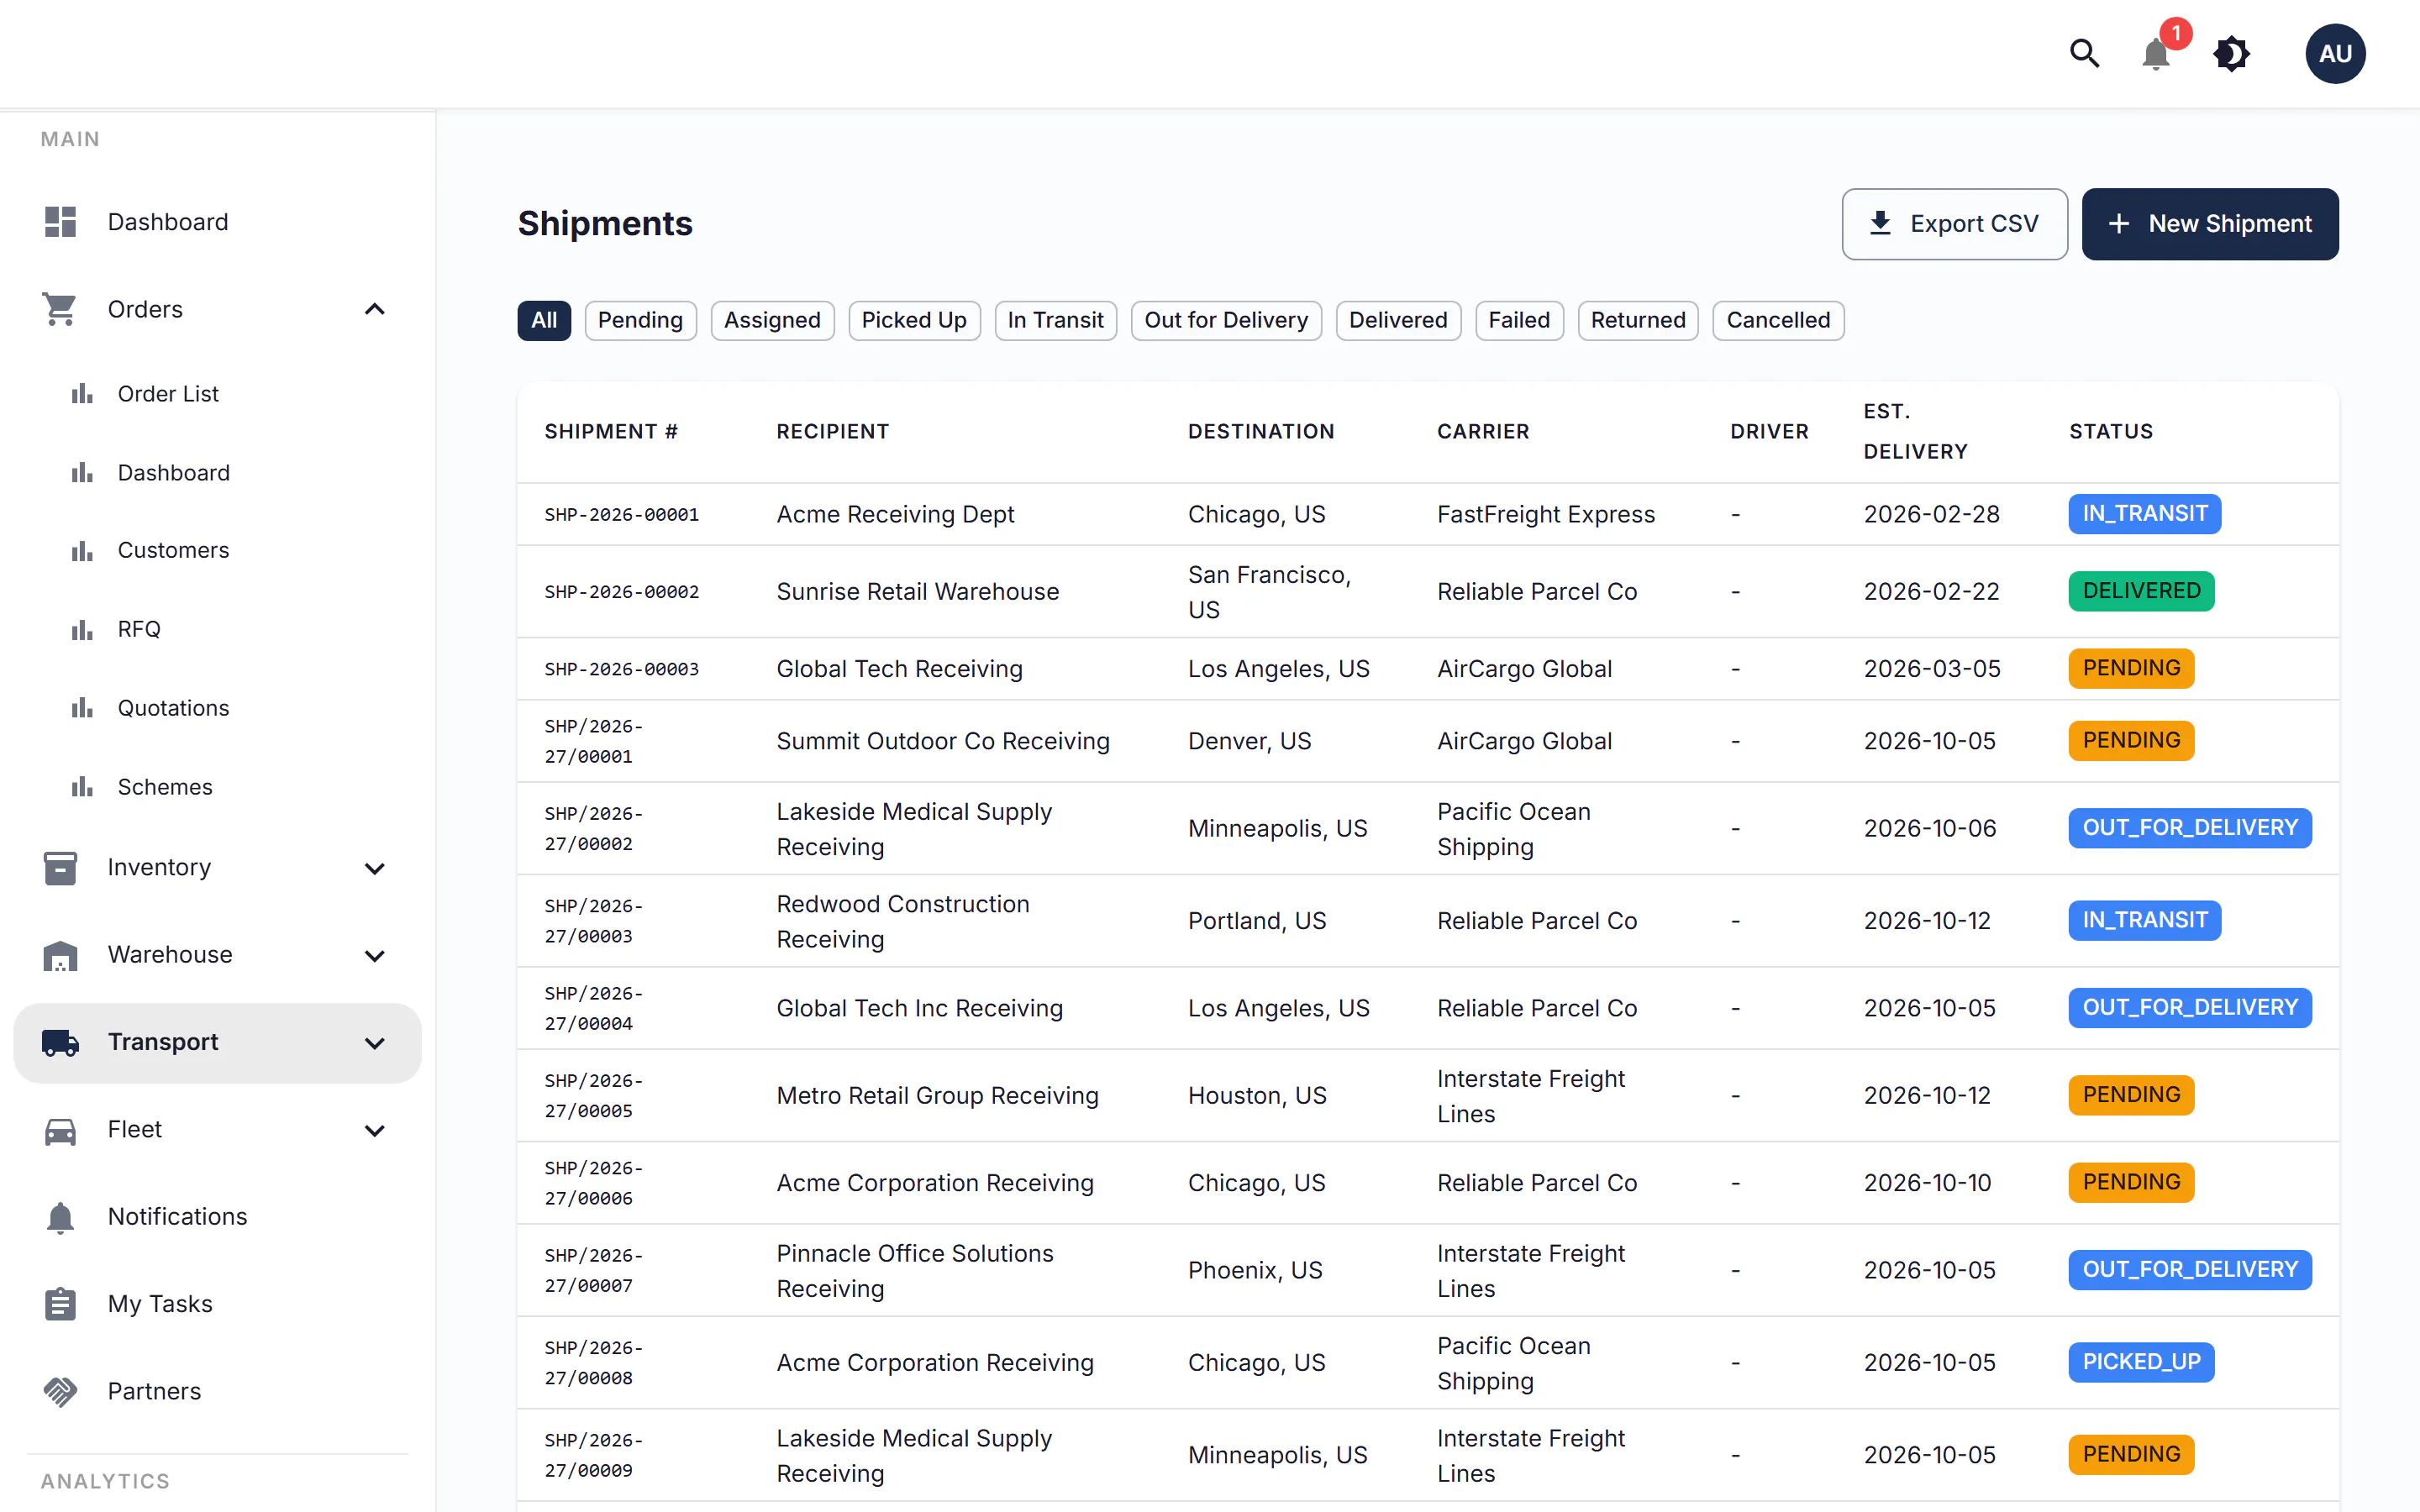2420x1512 pixels.
Task: Click the Order List bar chart icon
Action: click(x=82, y=394)
